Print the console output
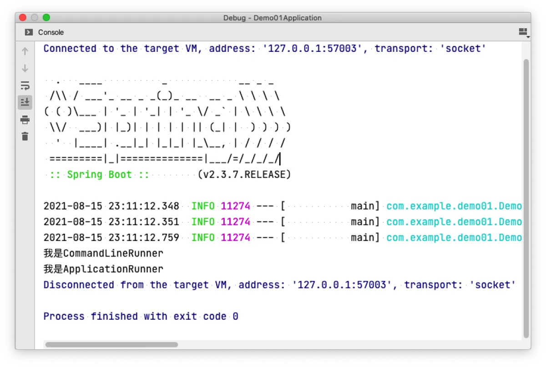 [25, 120]
